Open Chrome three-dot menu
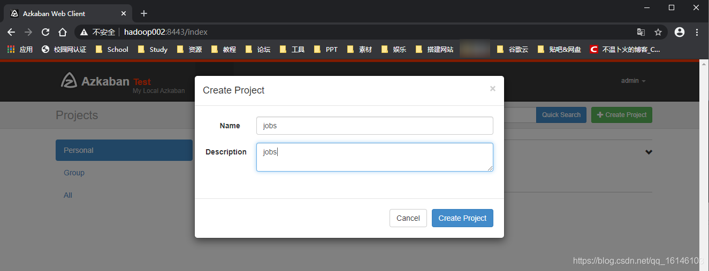This screenshot has width=709, height=271. (697, 32)
